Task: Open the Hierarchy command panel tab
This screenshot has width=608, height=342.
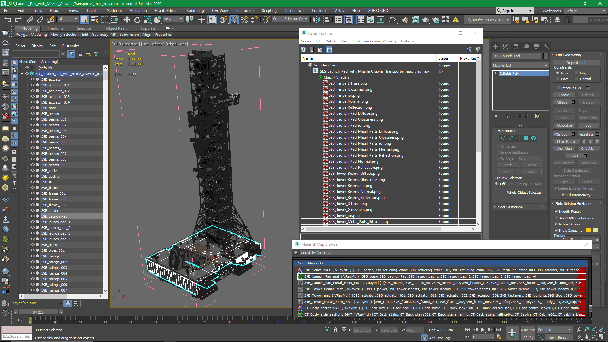Action: coord(516,47)
